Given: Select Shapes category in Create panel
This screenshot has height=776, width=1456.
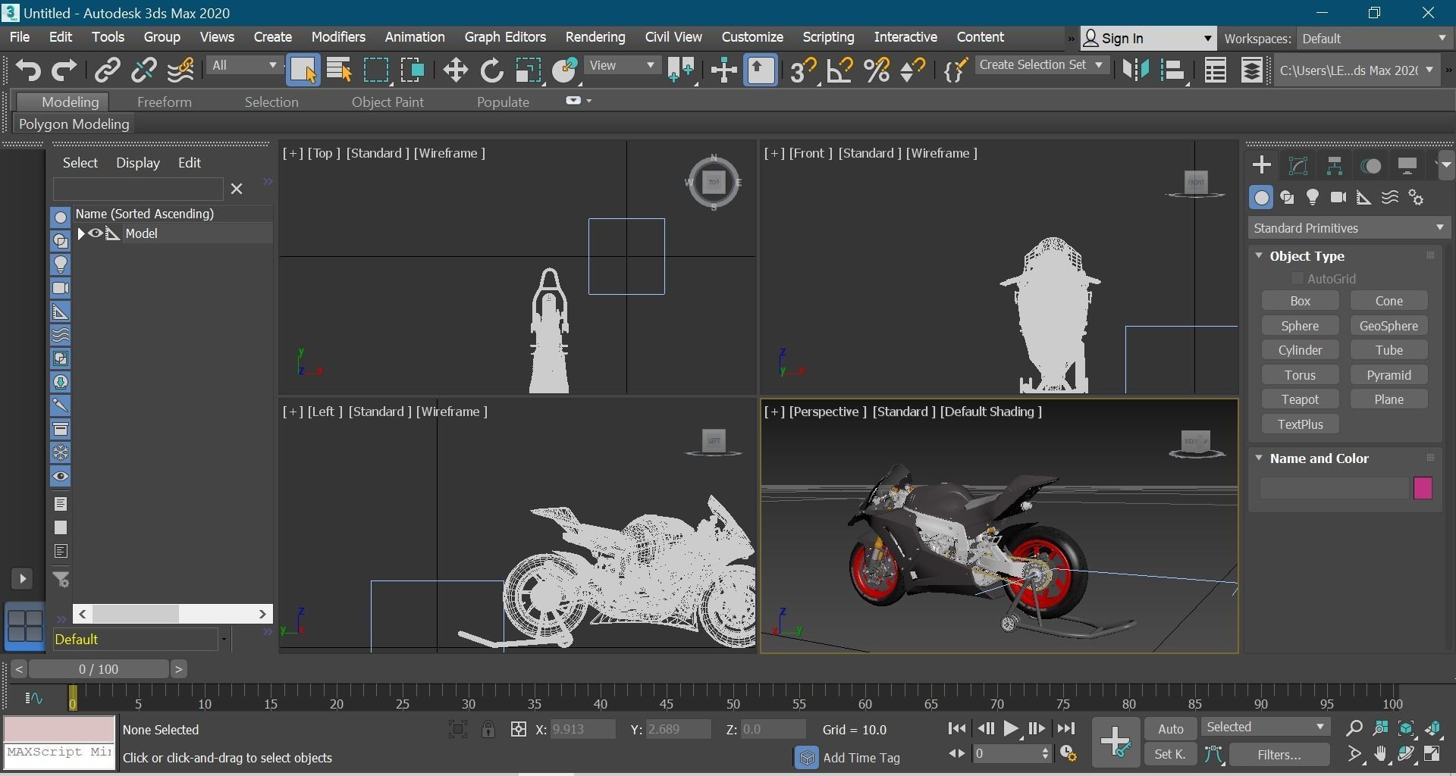Looking at the screenshot, I should click(x=1287, y=198).
